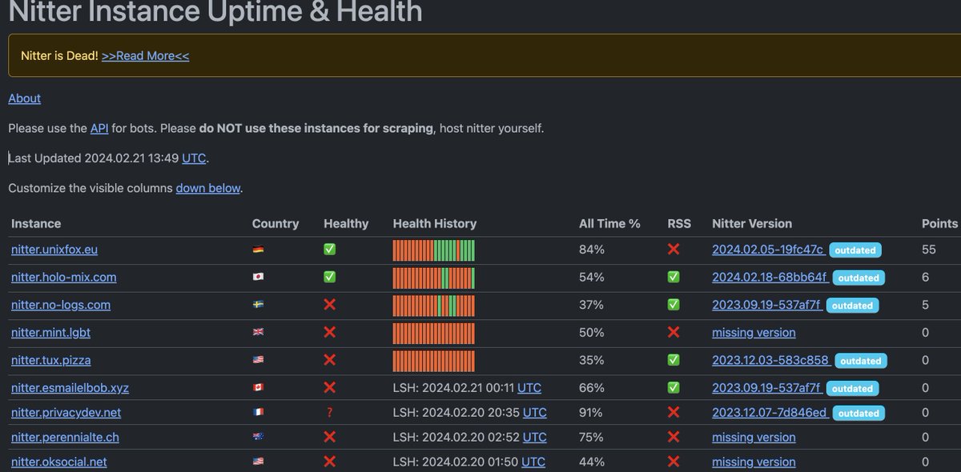Click health history bar of nitter.holo-mix.com

pos(434,278)
